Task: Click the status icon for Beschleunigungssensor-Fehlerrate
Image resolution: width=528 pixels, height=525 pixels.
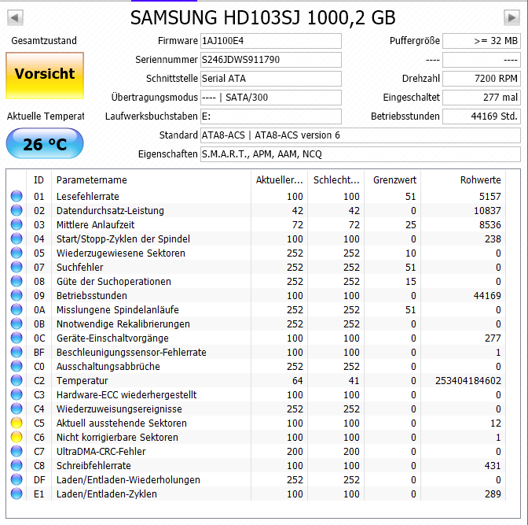Action: [x=16, y=352]
